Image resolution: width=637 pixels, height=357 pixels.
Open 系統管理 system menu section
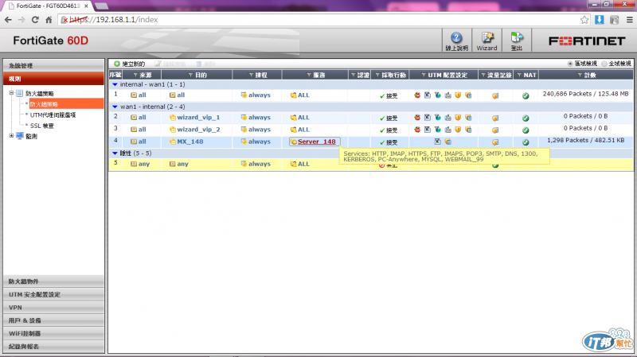pyautogui.click(x=53, y=65)
